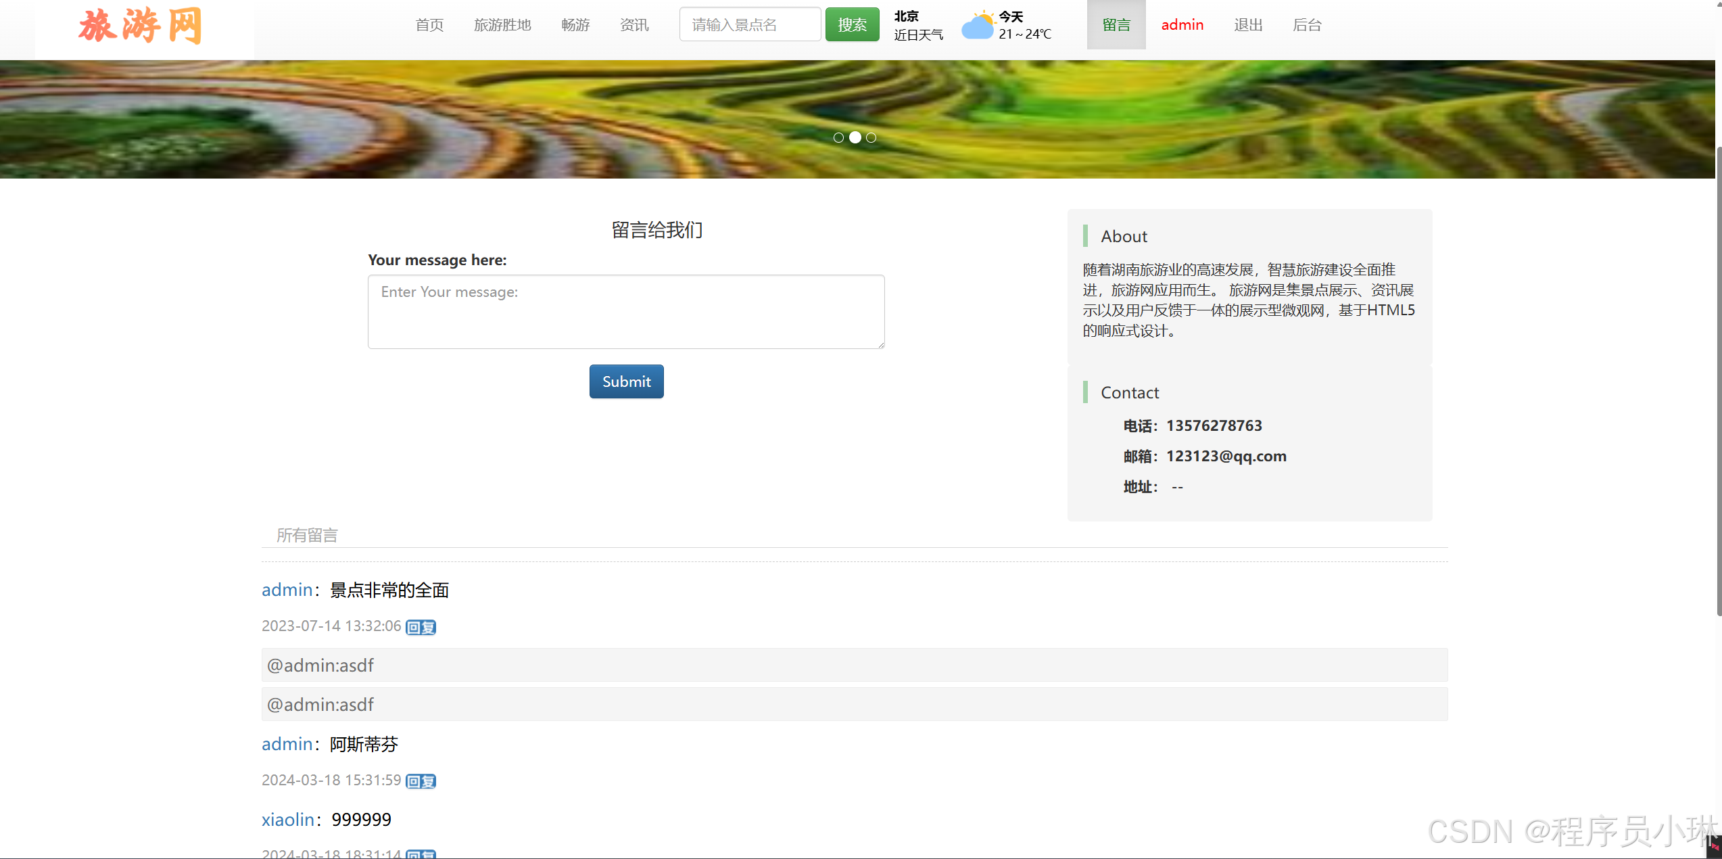Click the 回复 reply icon under xiaolin's 999999 message

click(x=421, y=854)
